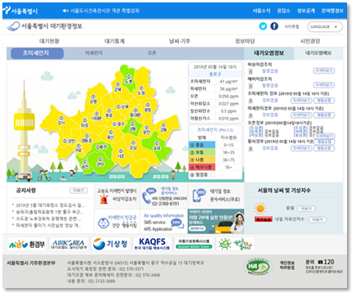Open the 시민광장 menu

[x=310, y=41]
